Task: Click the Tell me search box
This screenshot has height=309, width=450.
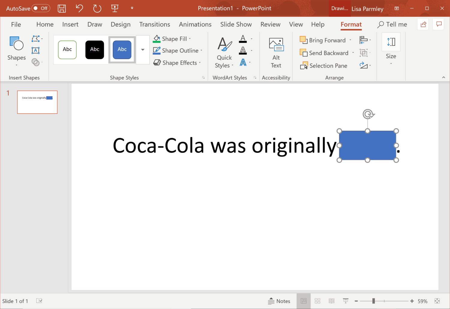Action: (x=392, y=24)
